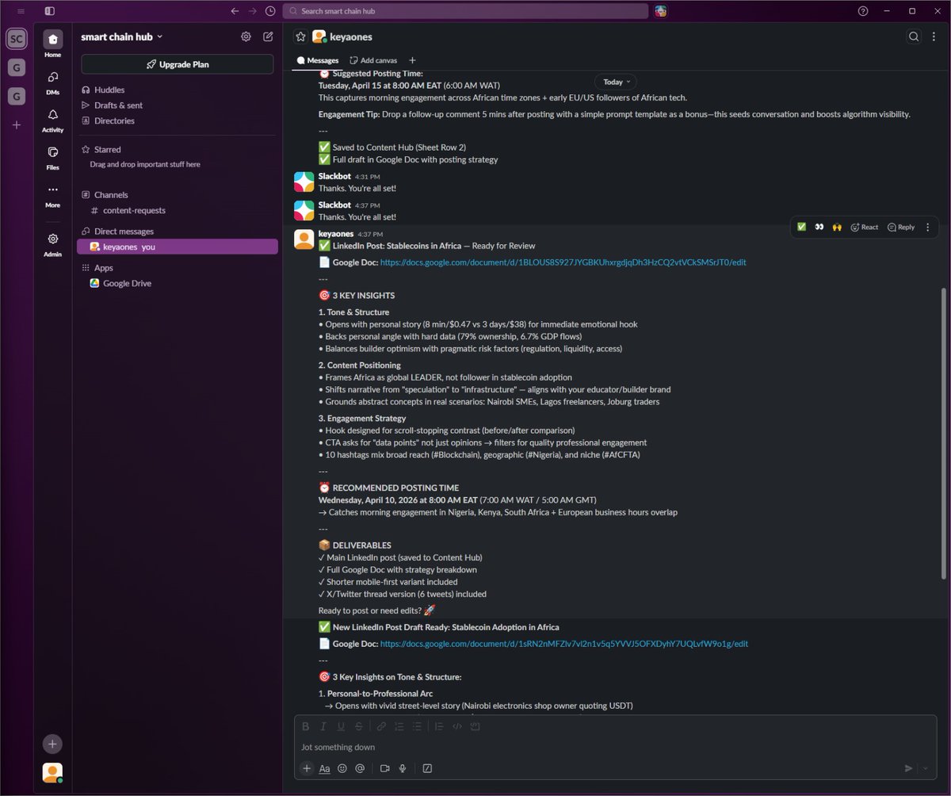
Task: Add checkmark reaction to message
Action: point(801,227)
